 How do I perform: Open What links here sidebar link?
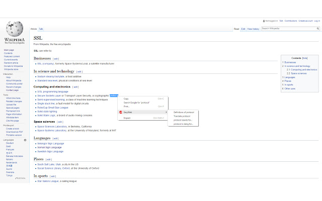tap(13, 98)
